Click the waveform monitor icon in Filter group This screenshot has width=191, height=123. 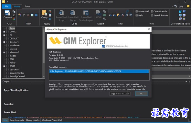32,15
